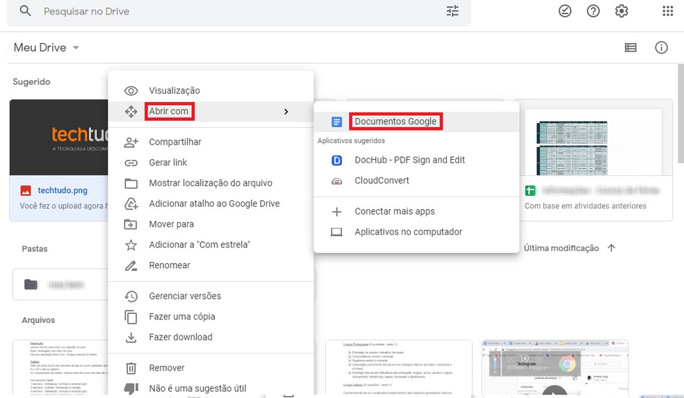Select Aplicativos no computador
The image size is (684, 398).
click(x=416, y=232)
